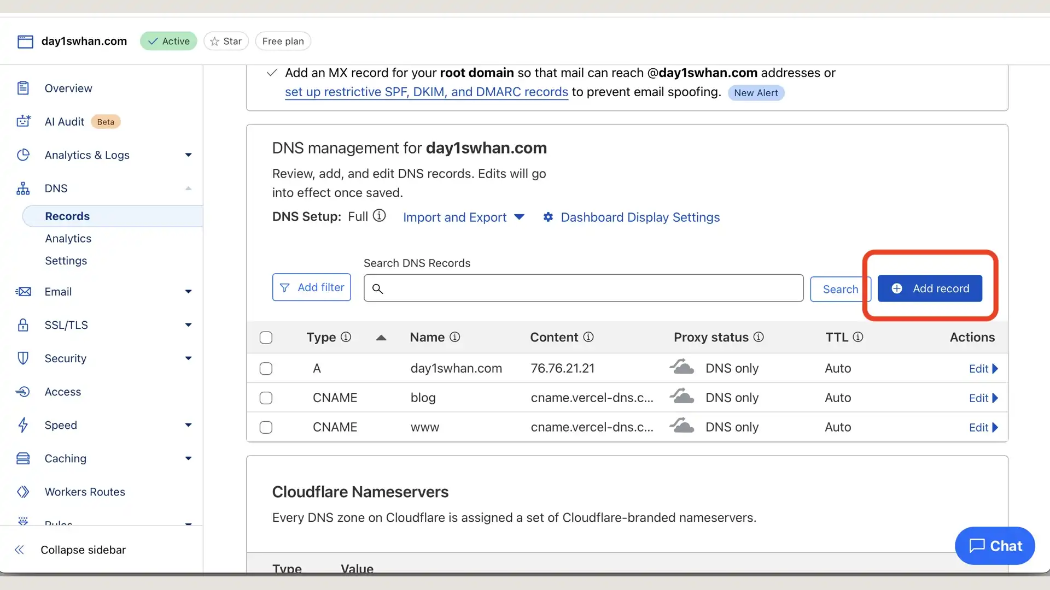Click the double-chevron collapse sidebar icon

point(19,550)
